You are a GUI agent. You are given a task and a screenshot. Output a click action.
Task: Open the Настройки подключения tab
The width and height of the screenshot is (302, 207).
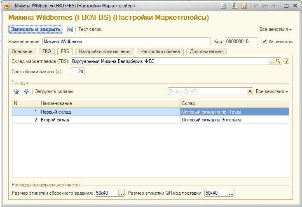click(x=105, y=51)
